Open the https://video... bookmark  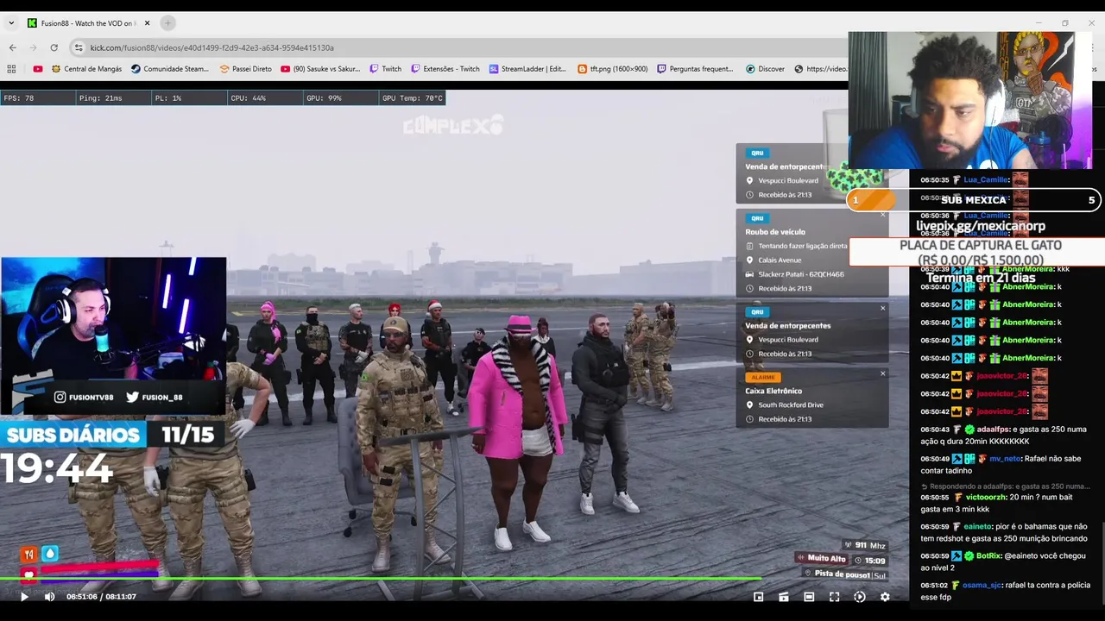[x=821, y=69]
